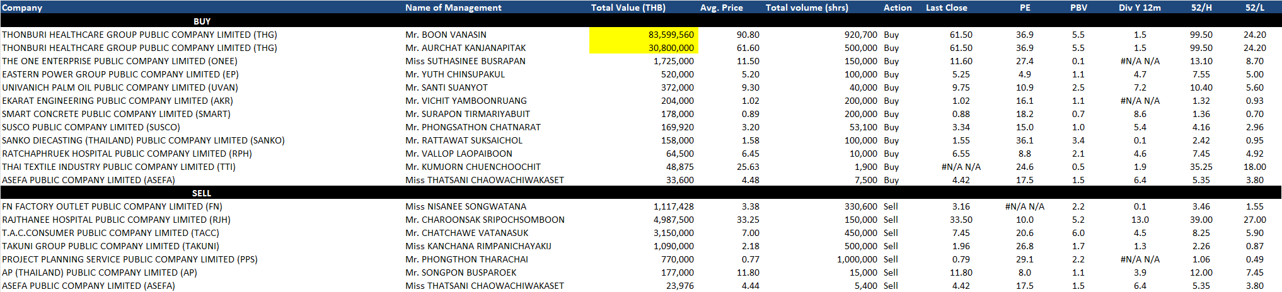Click the 52/H column header
Screen dimensions: 1282x292
[x=1201, y=8]
